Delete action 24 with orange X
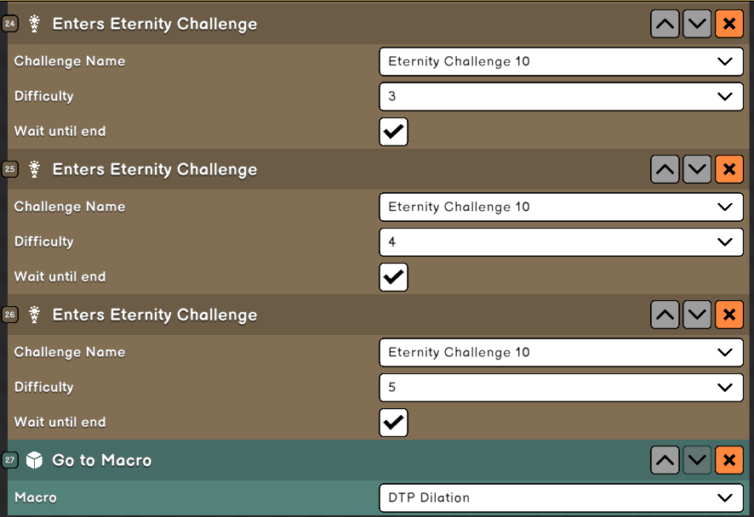 click(728, 25)
